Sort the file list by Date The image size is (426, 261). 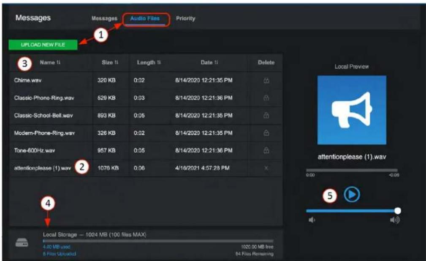click(209, 63)
